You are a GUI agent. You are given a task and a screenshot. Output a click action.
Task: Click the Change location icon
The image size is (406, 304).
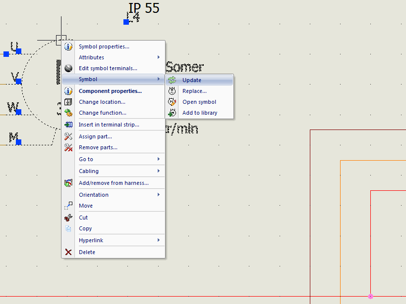point(68,102)
